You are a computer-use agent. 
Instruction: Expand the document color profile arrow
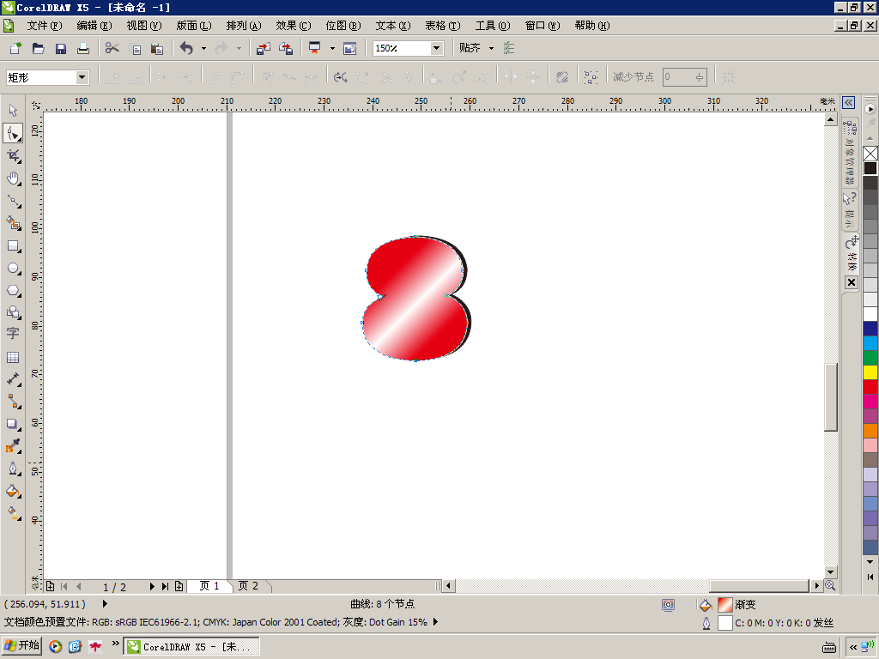[x=435, y=621]
